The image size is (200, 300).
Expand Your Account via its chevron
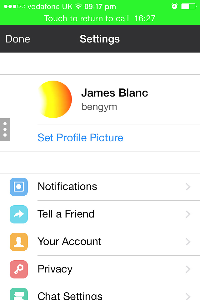(188, 242)
